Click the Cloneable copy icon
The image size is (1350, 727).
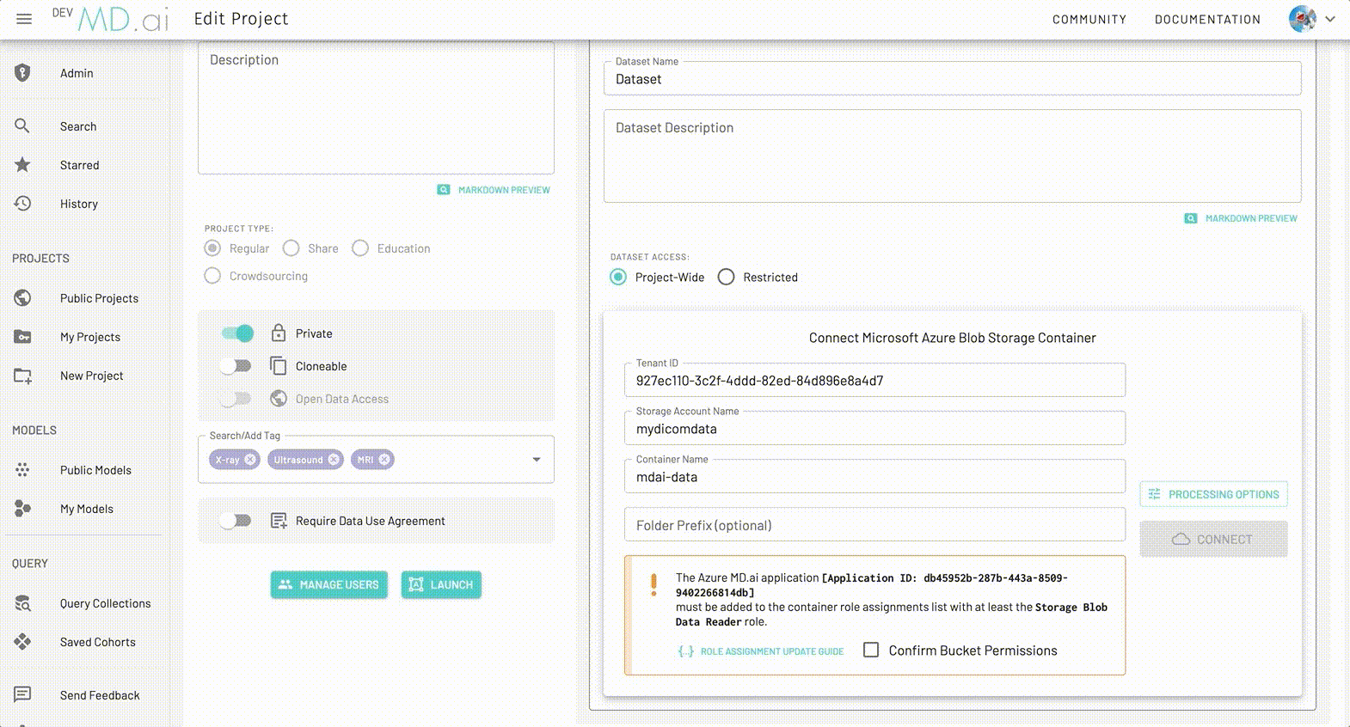[279, 366]
